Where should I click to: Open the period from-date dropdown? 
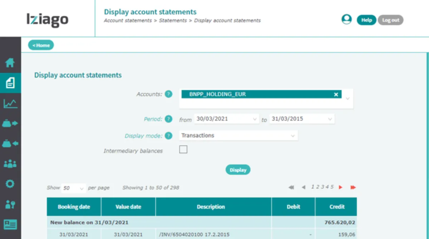click(x=226, y=119)
